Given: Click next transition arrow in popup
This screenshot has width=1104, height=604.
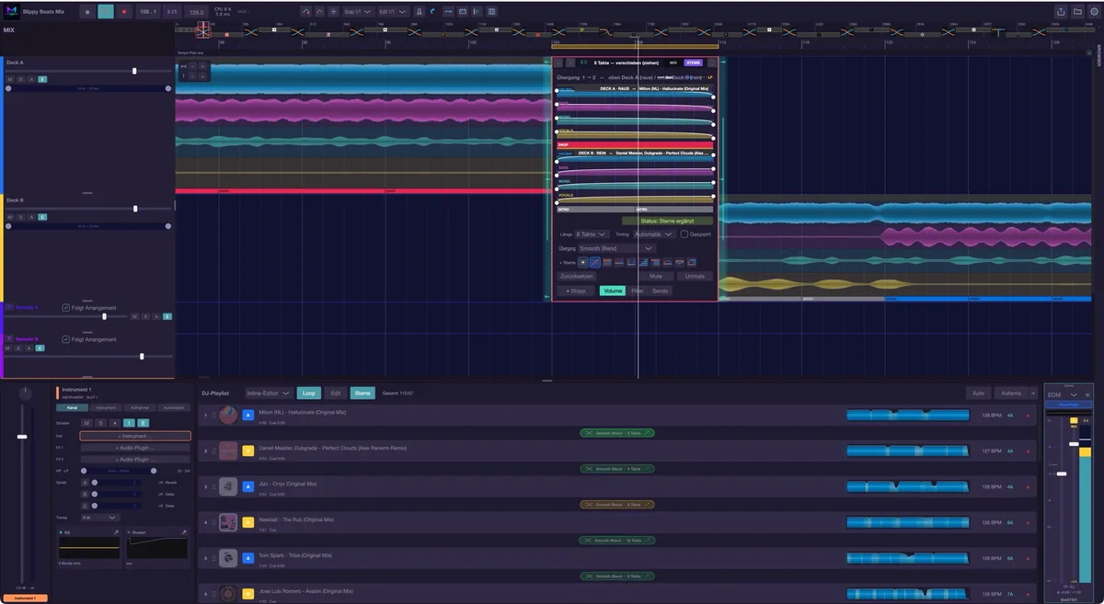Looking at the screenshot, I should [570, 63].
